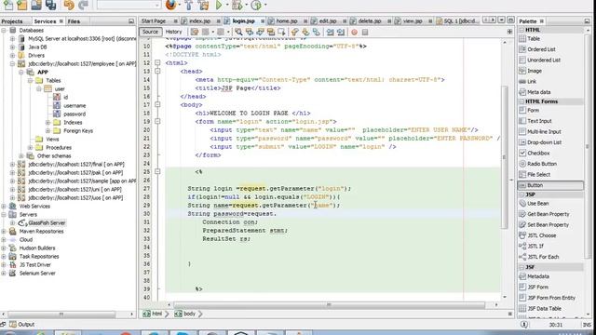Click the Debug Project icon
The width and height of the screenshot is (596, 335).
click(x=237, y=5)
